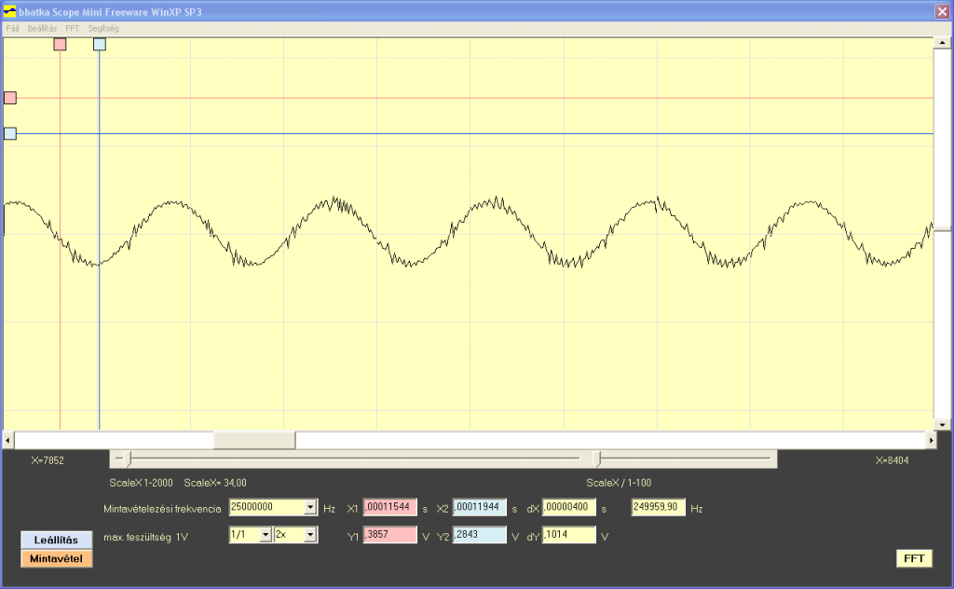Image resolution: width=954 pixels, height=589 pixels.
Task: Click the horizontal scrollbar left arrow
Action: 7,440
